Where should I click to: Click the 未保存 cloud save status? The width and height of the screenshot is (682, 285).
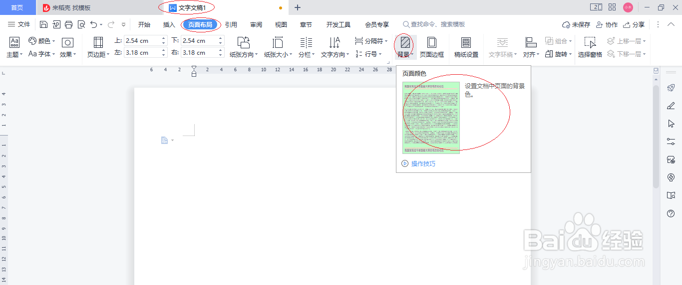576,24
